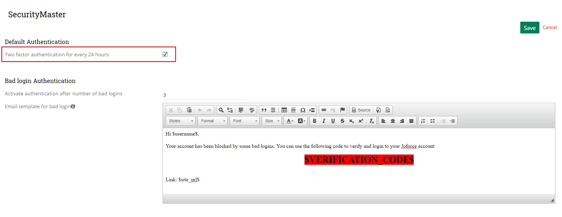Open the Styles dropdown
Viewport: 562px width, 217px height.
coord(181,121)
